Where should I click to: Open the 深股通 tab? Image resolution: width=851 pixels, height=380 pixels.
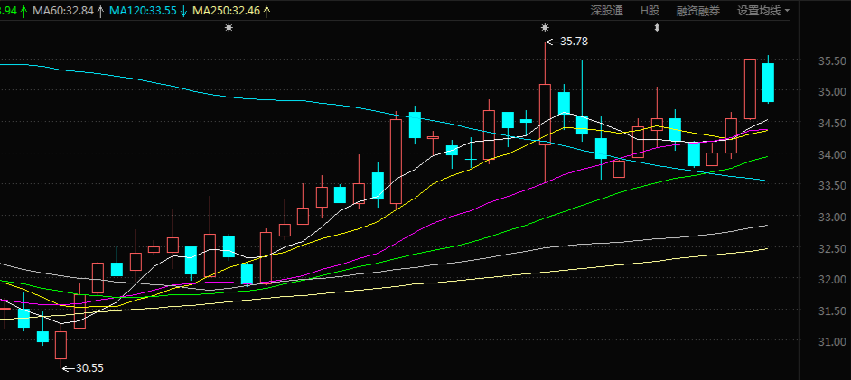[x=607, y=10]
